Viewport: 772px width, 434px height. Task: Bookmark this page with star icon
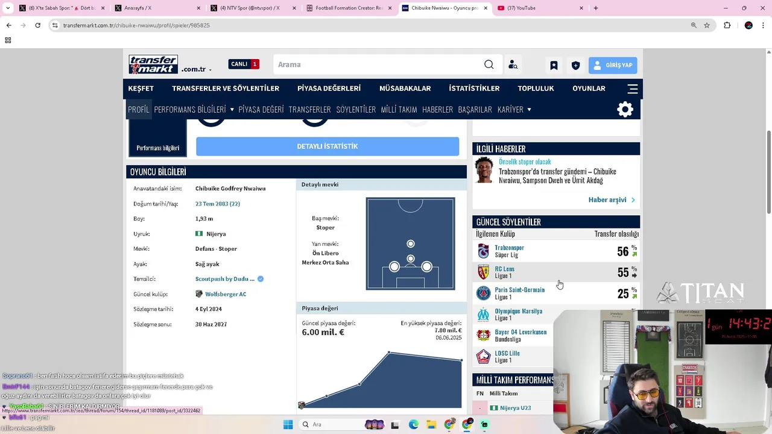[x=707, y=25]
